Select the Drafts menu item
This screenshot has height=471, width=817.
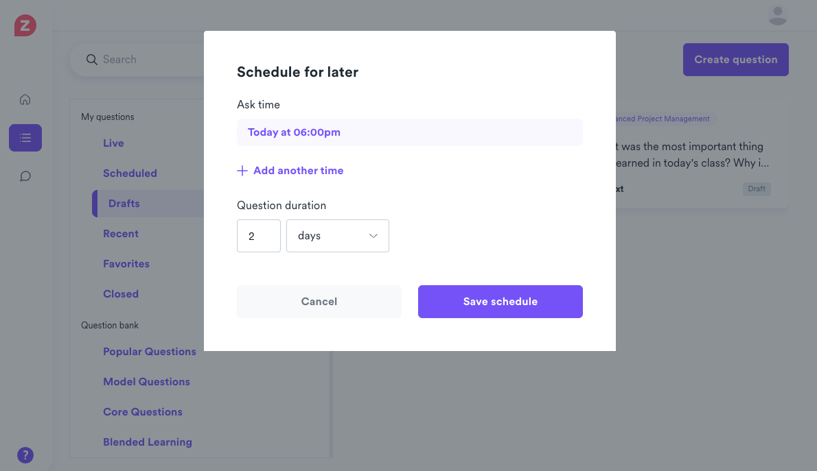pos(124,204)
